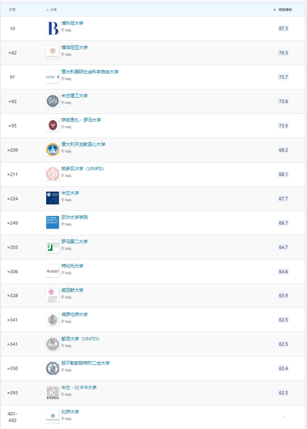Click the LUISS university logo
The height and width of the screenshot is (429, 307).
[53, 77]
